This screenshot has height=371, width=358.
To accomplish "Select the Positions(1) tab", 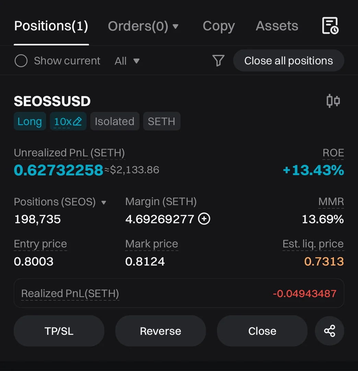I will 51,26.
